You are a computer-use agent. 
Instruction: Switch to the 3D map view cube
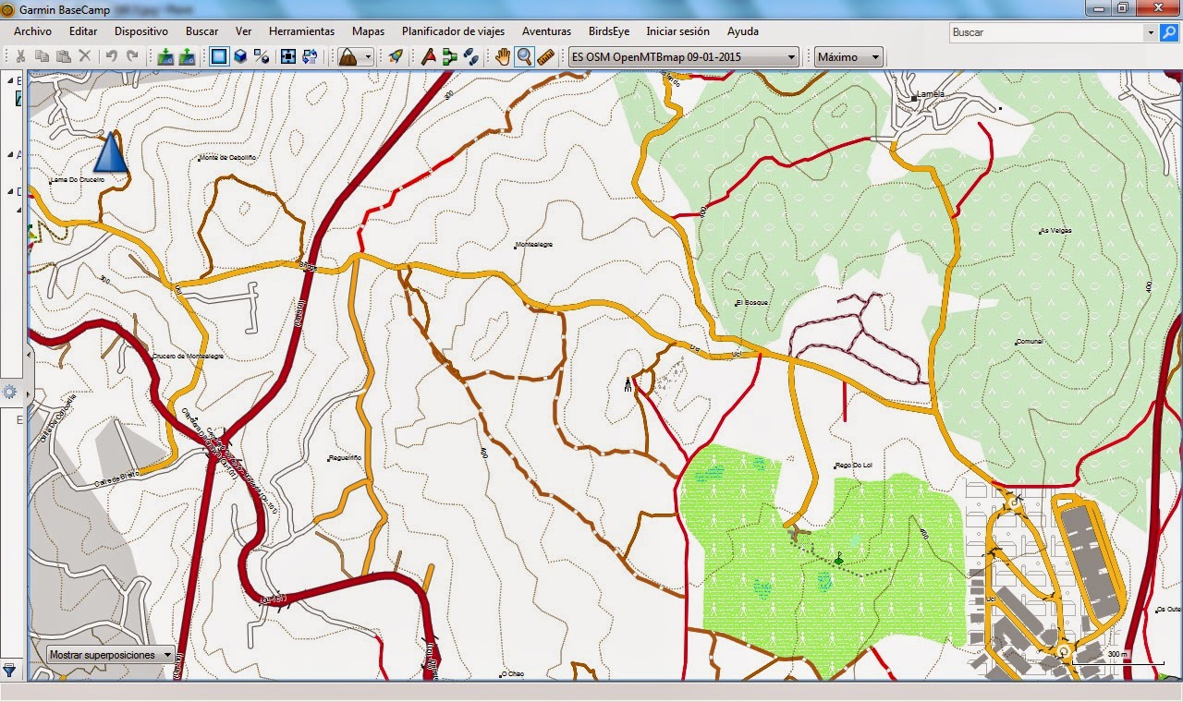tap(240, 56)
